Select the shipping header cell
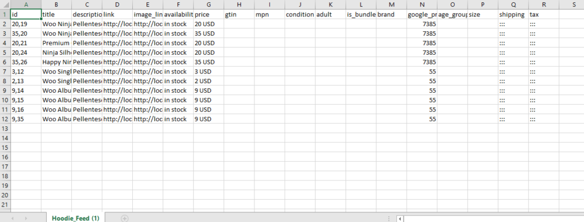This screenshot has height=222, width=584. [513, 14]
